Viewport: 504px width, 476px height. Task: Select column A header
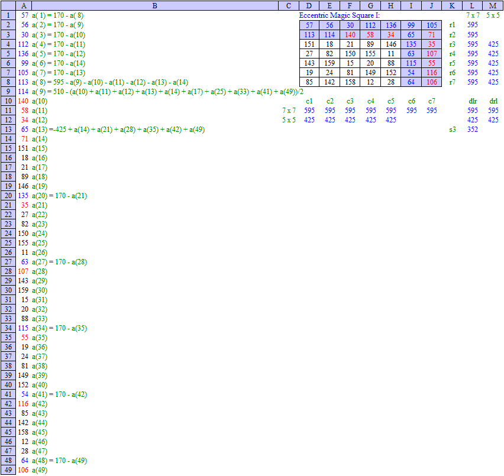point(24,5)
